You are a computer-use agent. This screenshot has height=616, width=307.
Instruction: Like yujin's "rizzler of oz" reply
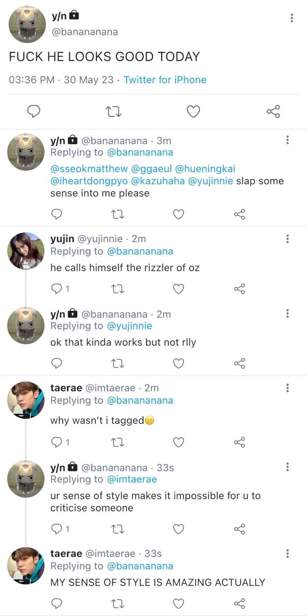pyautogui.click(x=178, y=289)
